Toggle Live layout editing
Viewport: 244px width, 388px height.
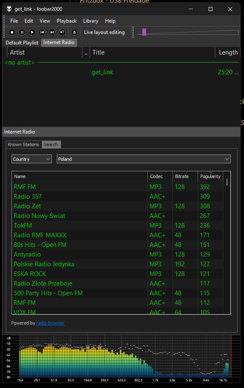[104, 32]
